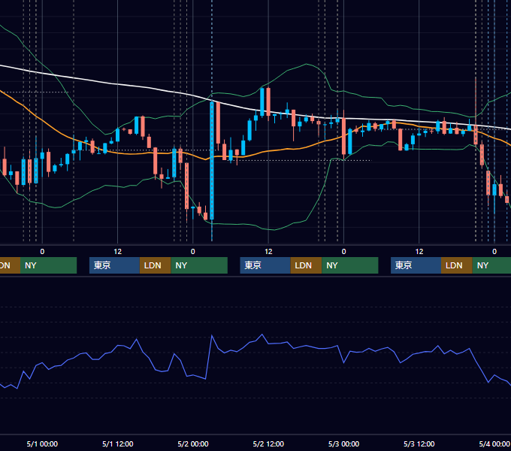Select the NY session block above 5/2 00:00
This screenshot has width=511, height=451.
(x=199, y=265)
